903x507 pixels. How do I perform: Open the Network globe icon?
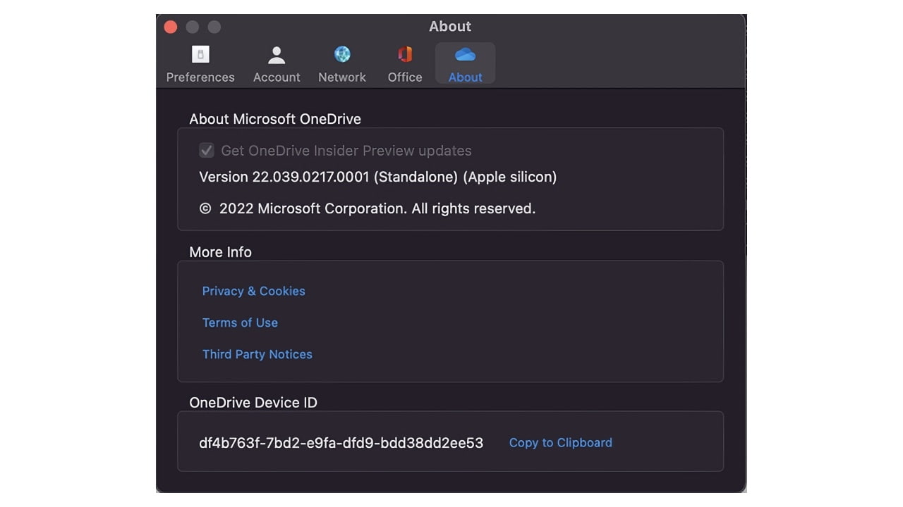pyautogui.click(x=341, y=54)
